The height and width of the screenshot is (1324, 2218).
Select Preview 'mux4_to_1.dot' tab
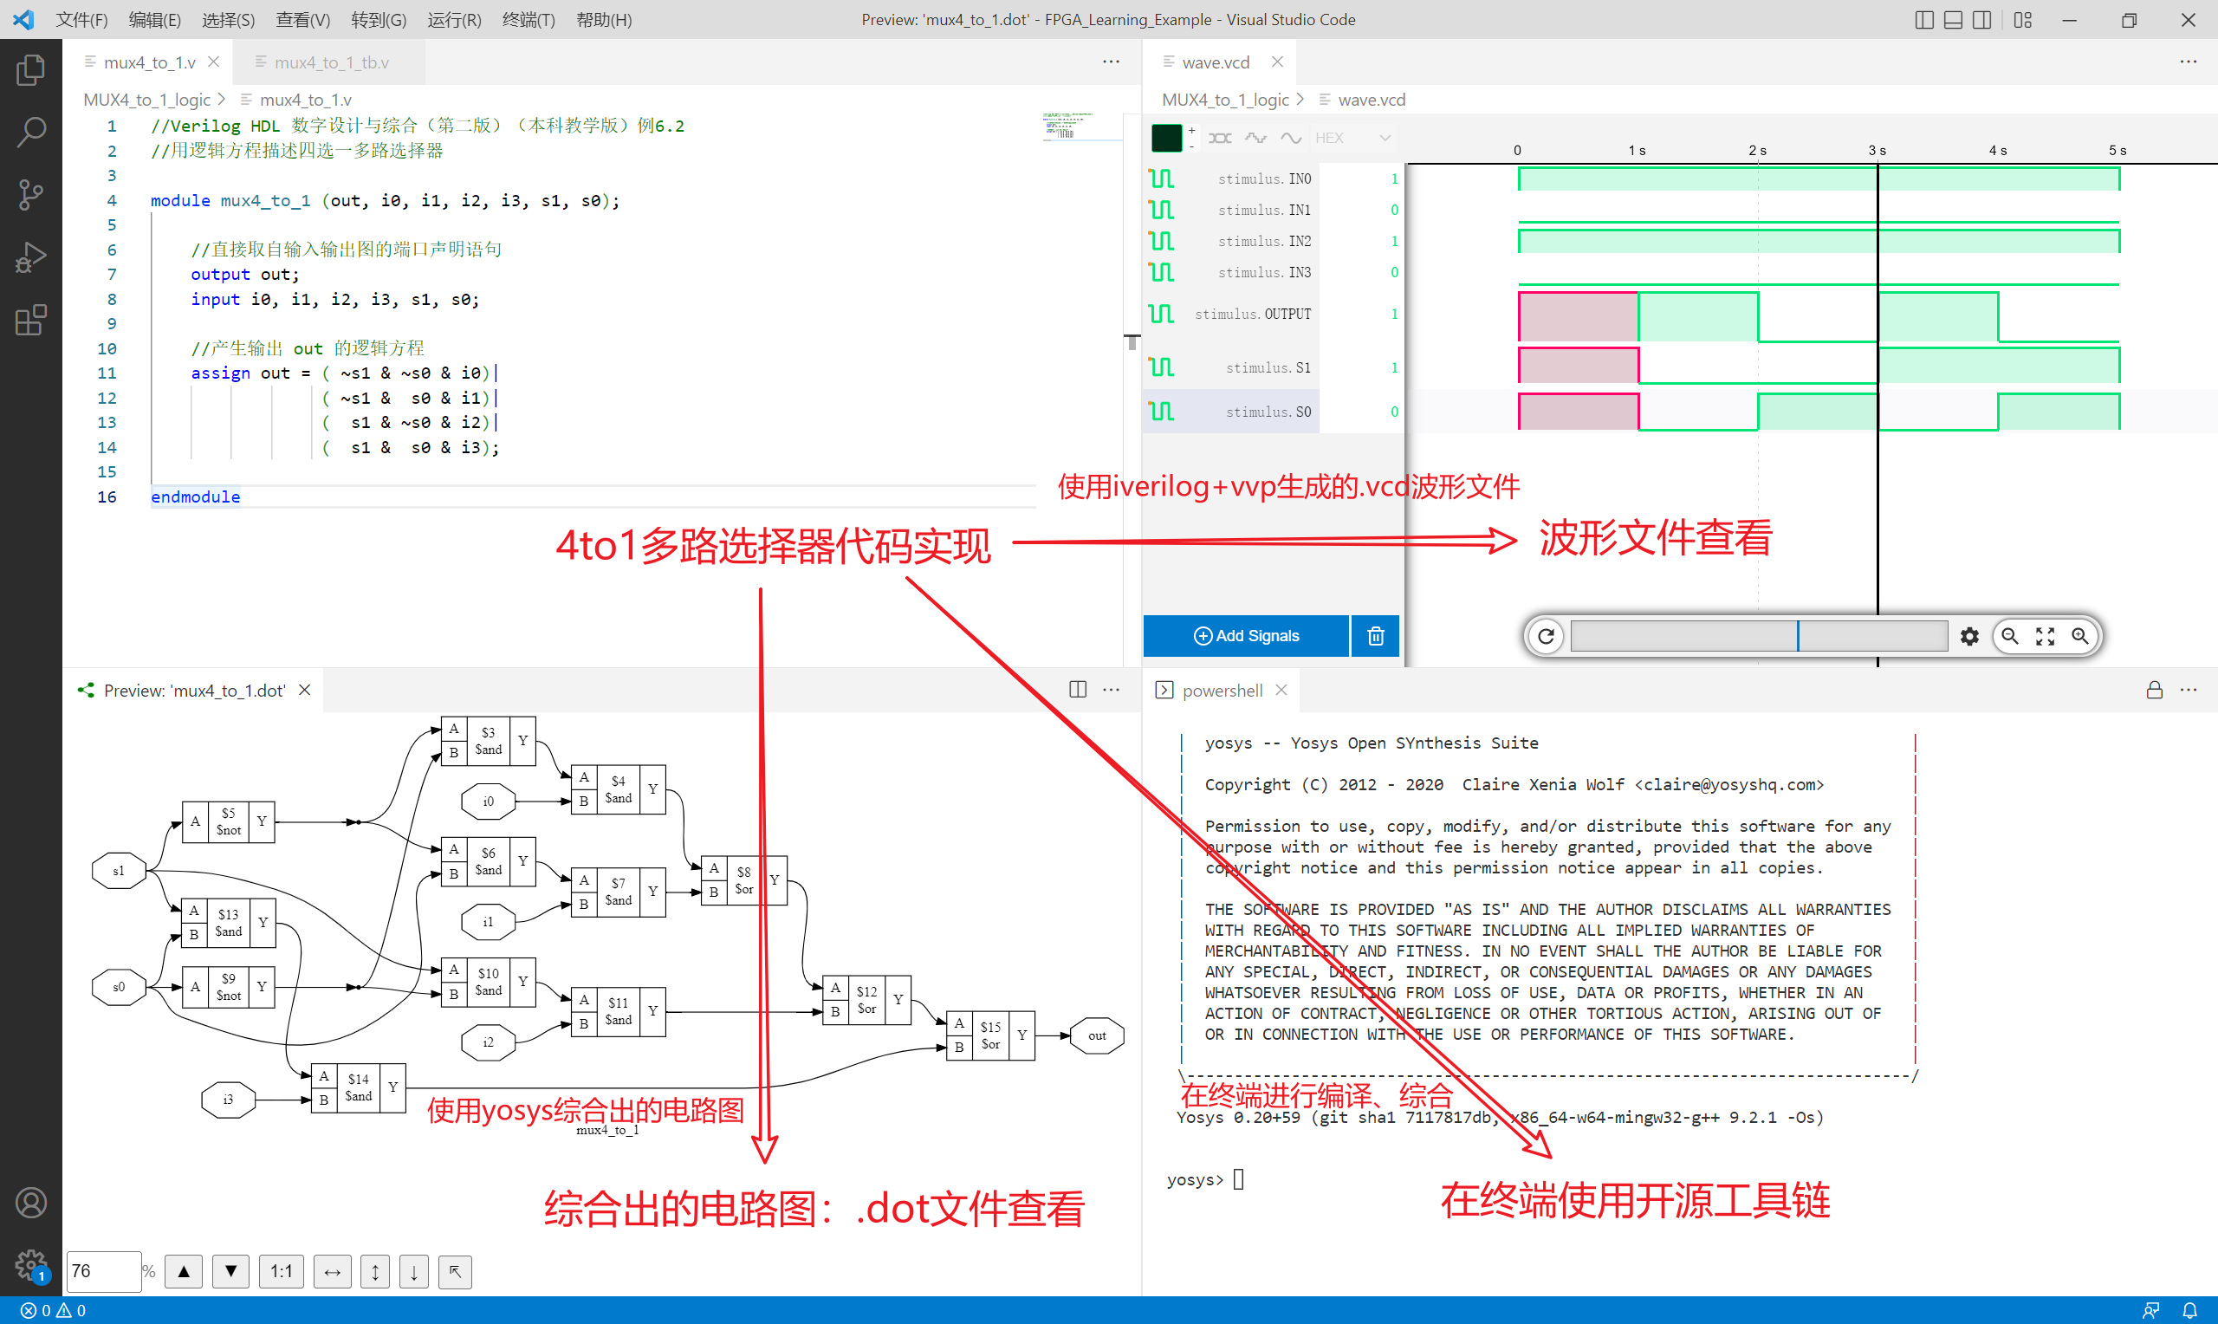coord(193,691)
